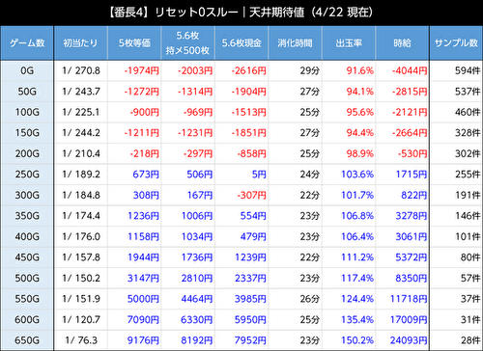
Task: Select the 550G row label
Action: tap(27, 299)
